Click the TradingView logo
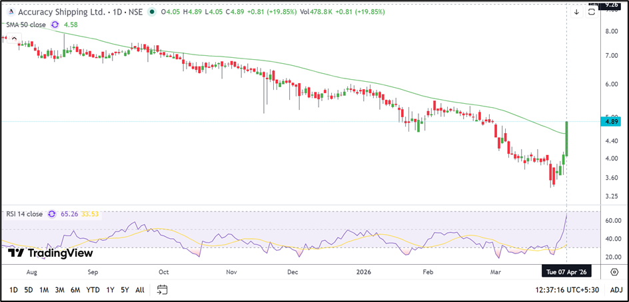 [51, 253]
